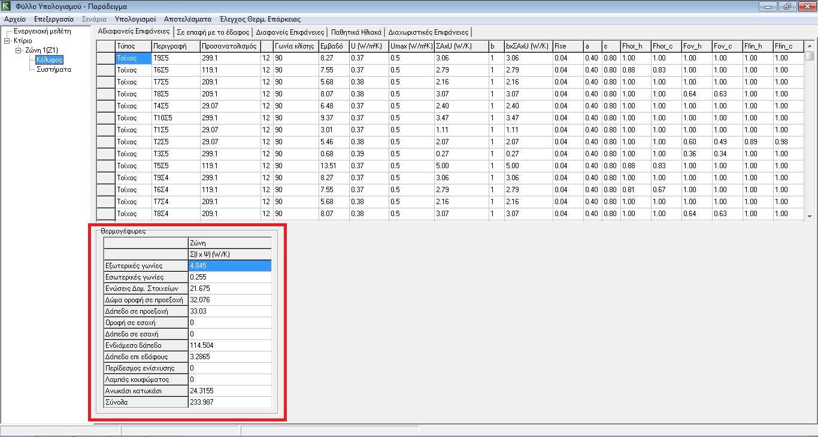Image resolution: width=818 pixels, height=437 pixels.
Task: Click the Περιγραφή column header
Action: tap(175, 46)
